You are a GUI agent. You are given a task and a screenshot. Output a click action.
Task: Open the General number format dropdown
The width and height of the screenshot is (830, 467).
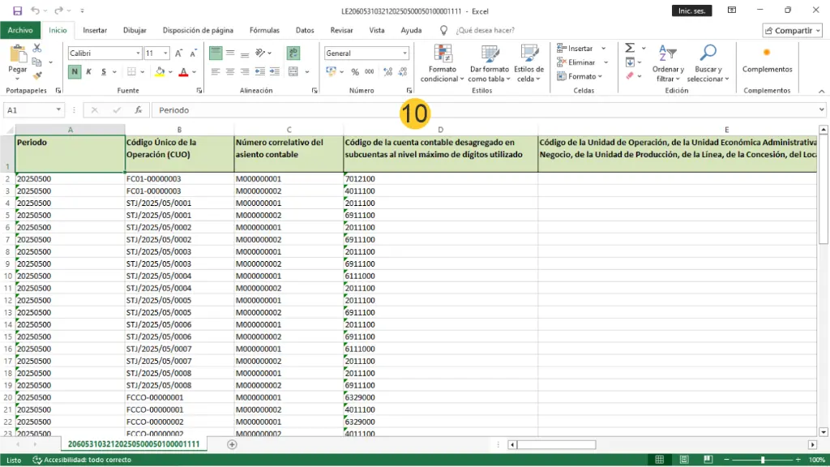tap(404, 54)
